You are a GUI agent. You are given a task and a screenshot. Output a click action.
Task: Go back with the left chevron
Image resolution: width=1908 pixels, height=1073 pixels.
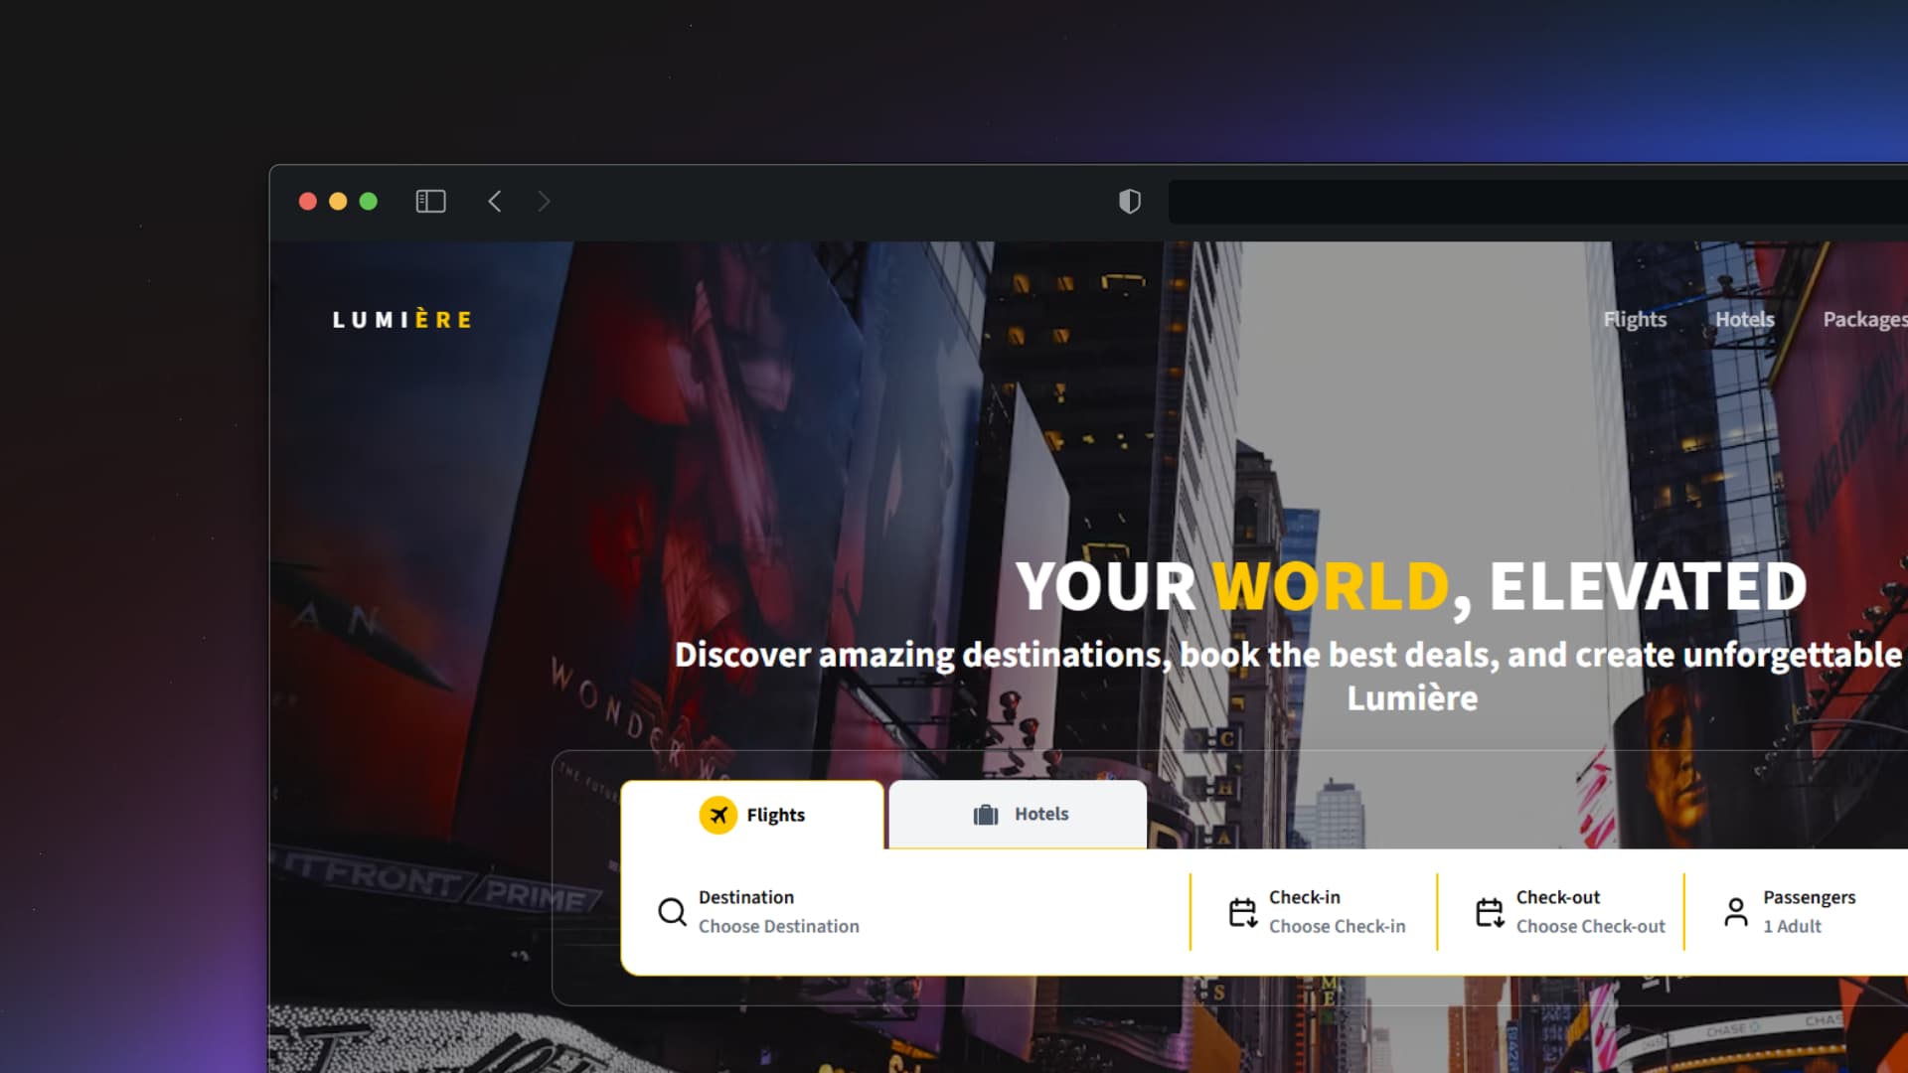pyautogui.click(x=495, y=202)
